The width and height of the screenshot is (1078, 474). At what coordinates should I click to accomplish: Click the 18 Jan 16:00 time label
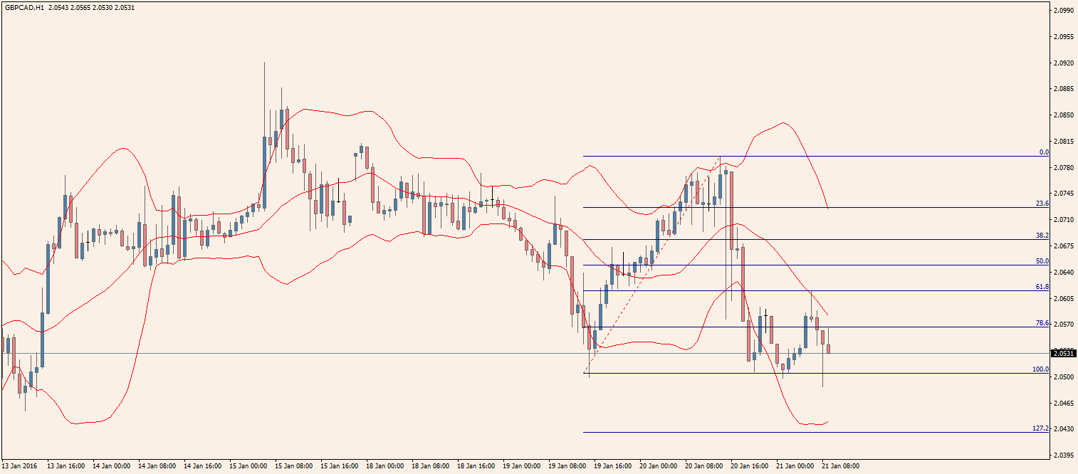point(476,466)
